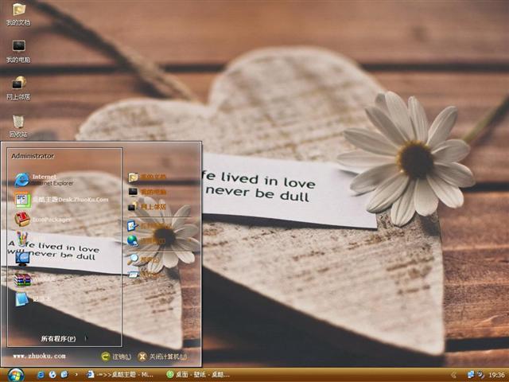Viewport: 509px width, 382px height.
Task: Open My Computer in start menu right column
Action: tap(147, 192)
